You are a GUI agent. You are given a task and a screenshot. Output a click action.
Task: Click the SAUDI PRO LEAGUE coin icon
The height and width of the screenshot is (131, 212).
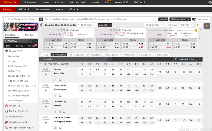(196, 30)
